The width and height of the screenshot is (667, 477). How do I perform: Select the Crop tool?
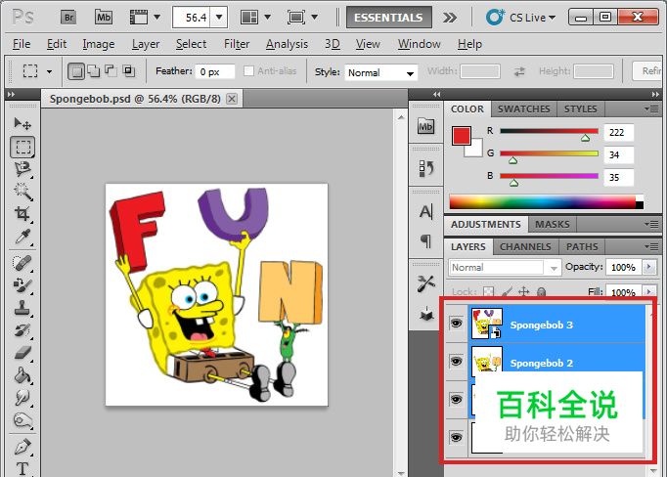coord(22,213)
